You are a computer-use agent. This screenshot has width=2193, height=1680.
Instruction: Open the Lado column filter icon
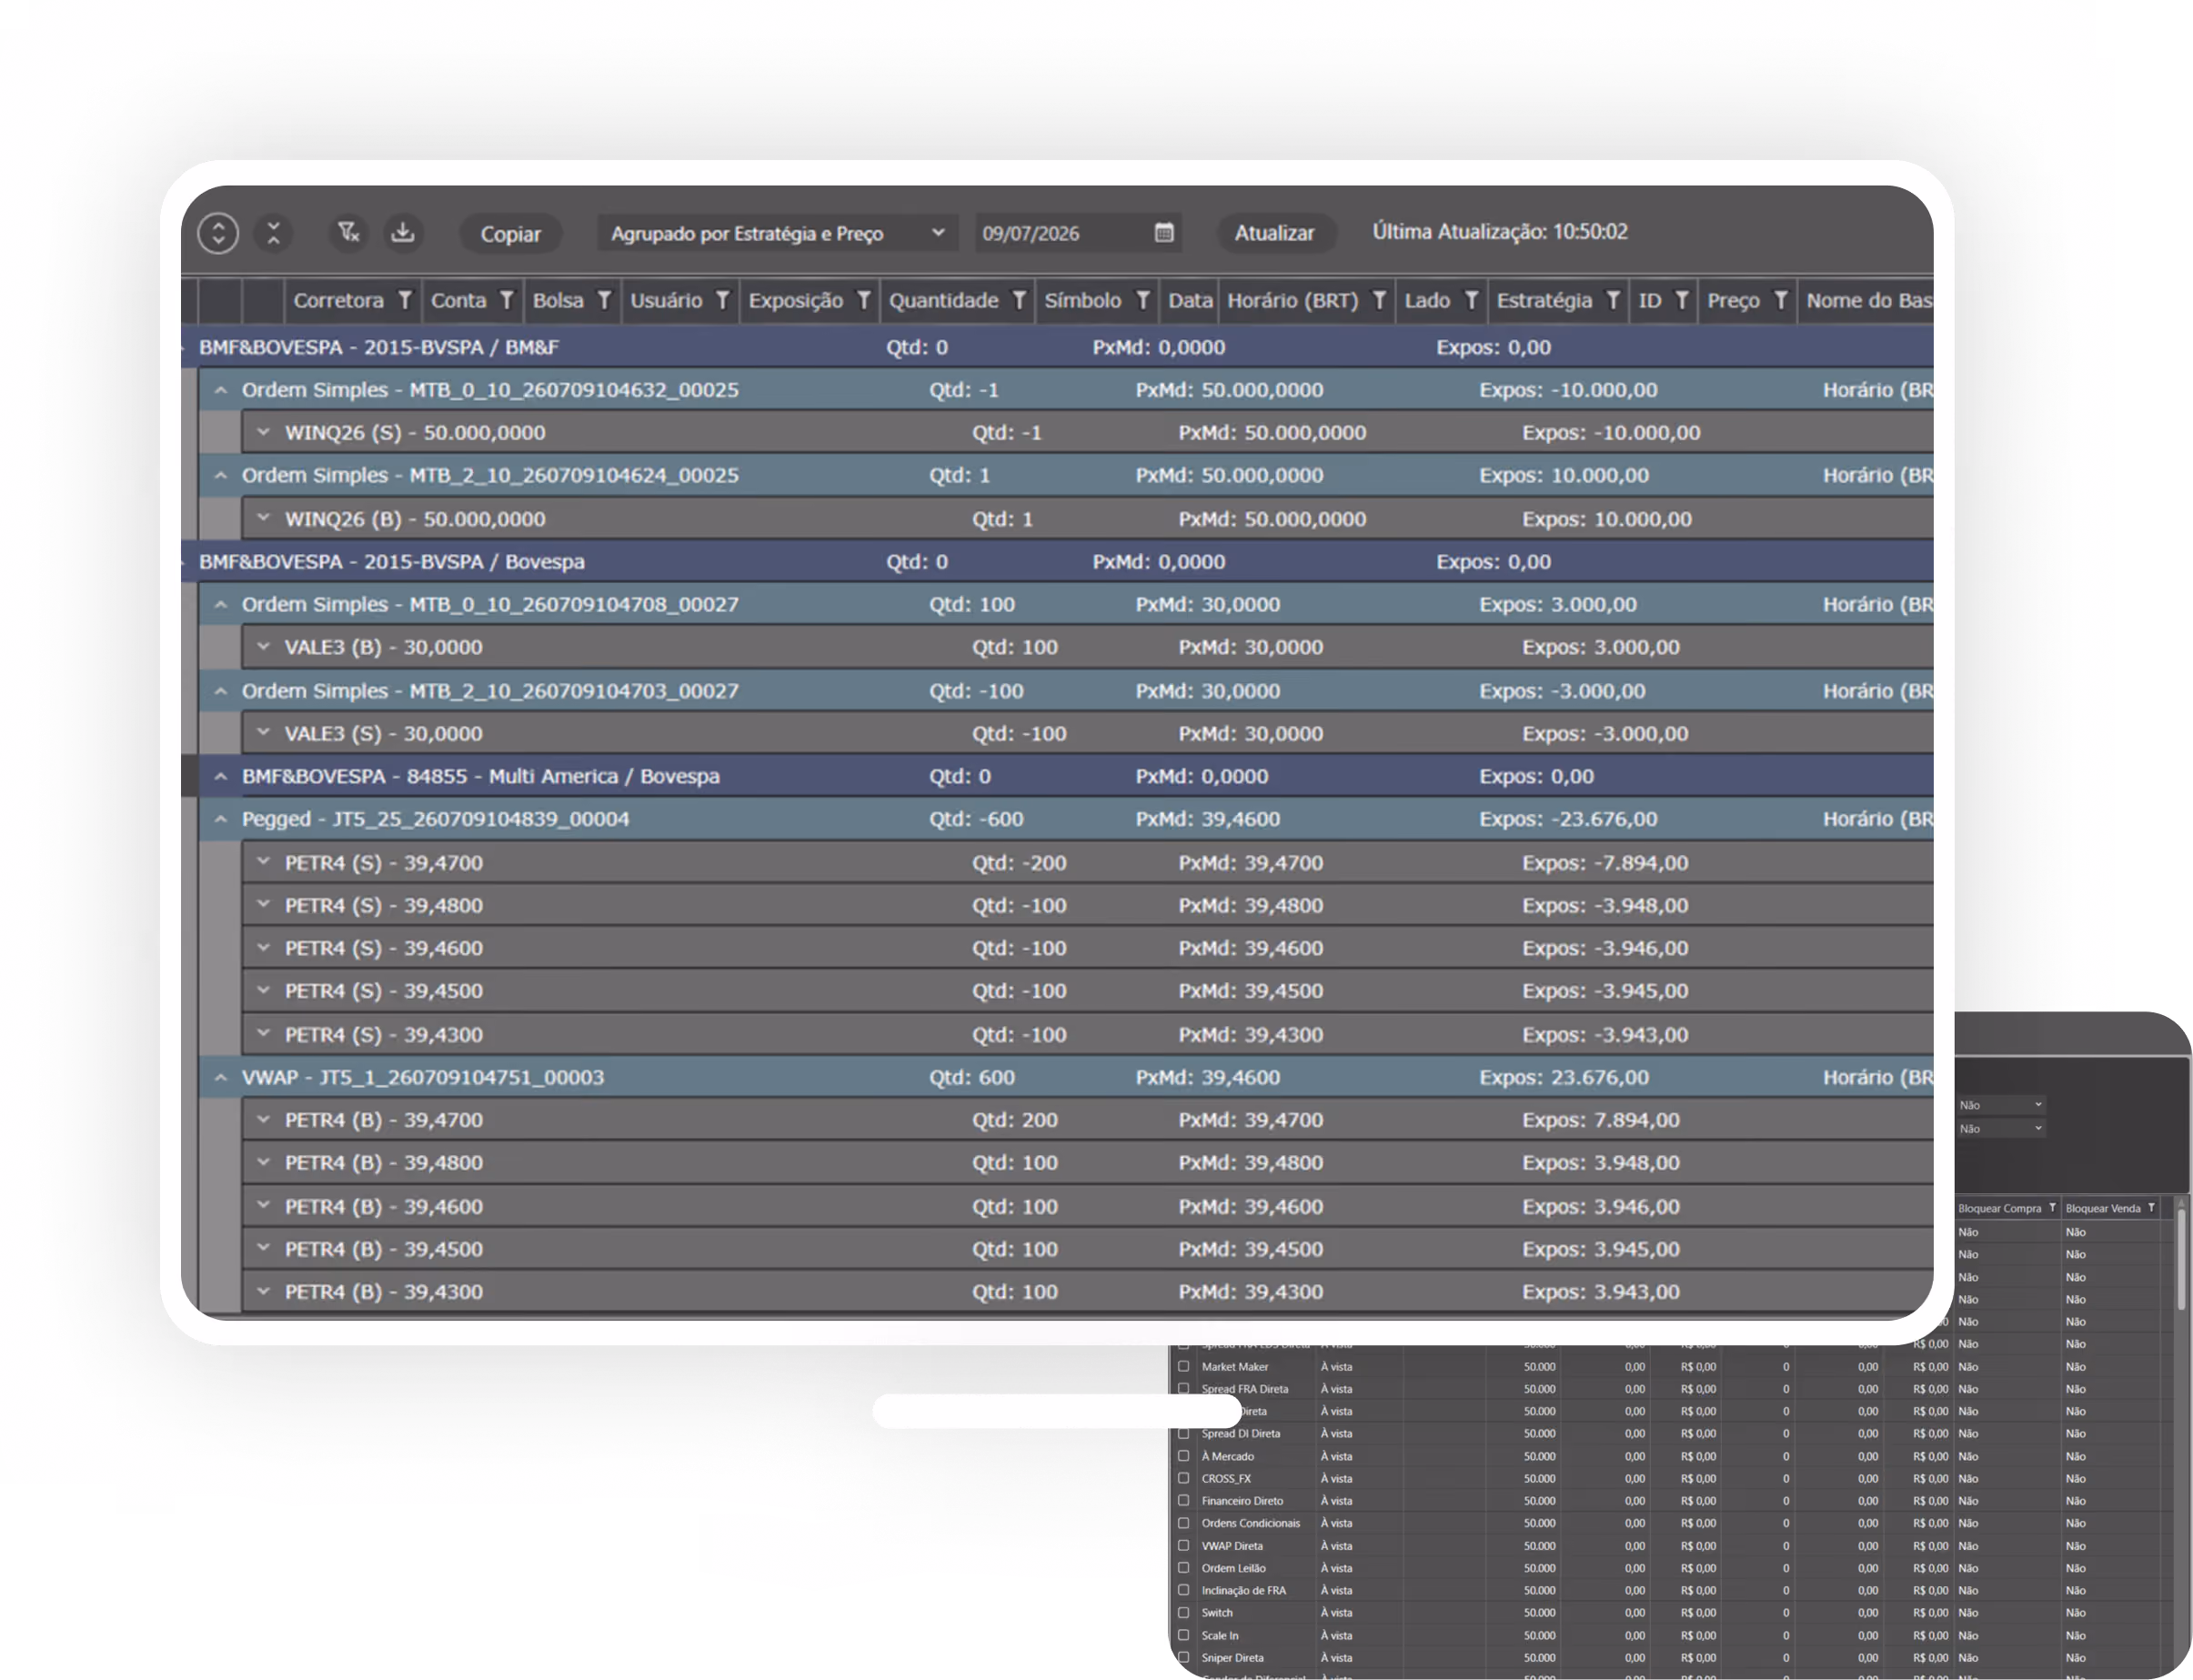1470,300
